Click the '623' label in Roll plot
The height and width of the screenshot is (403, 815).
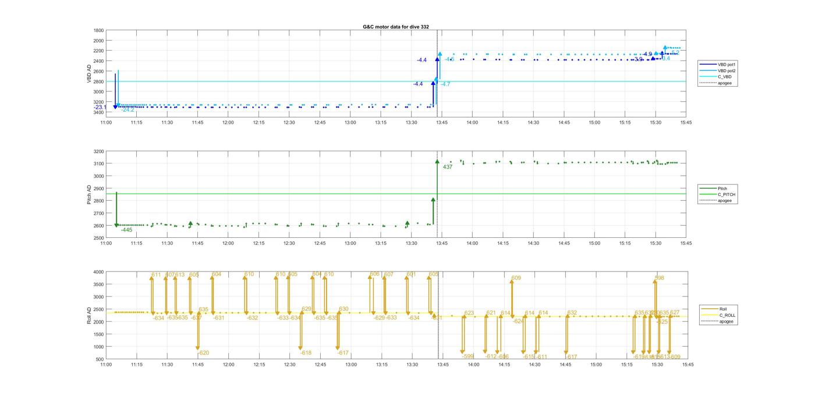coord(469,313)
